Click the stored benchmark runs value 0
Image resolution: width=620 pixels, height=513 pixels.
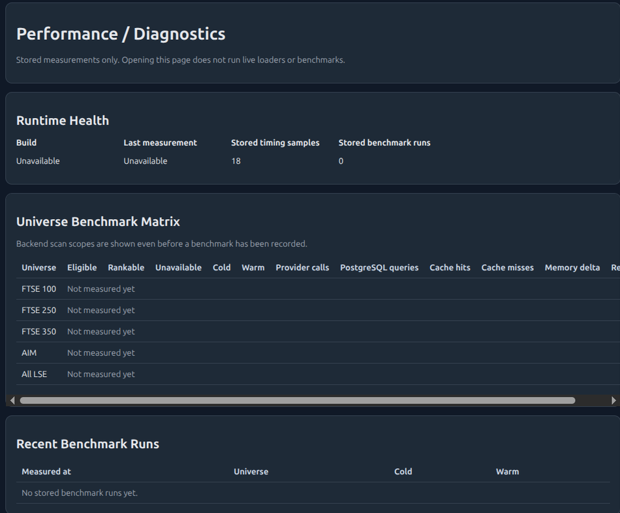(341, 161)
